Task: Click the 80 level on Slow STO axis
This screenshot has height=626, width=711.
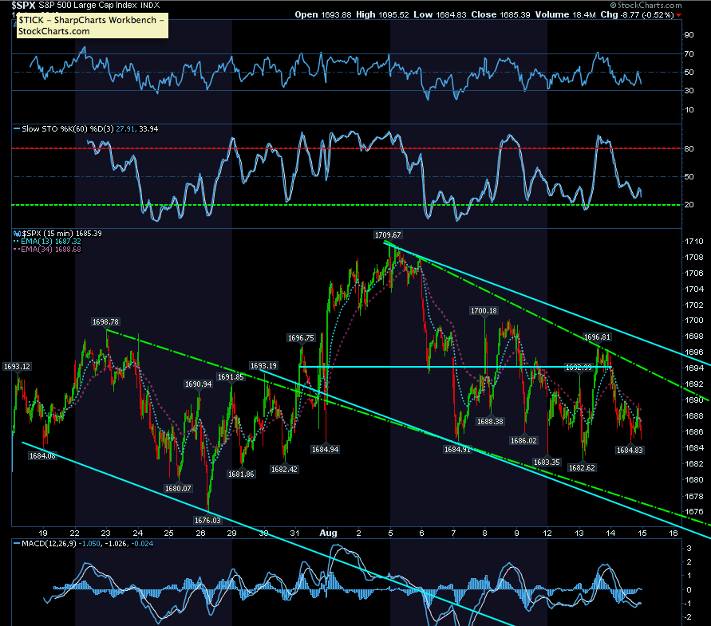Action: 689,148
